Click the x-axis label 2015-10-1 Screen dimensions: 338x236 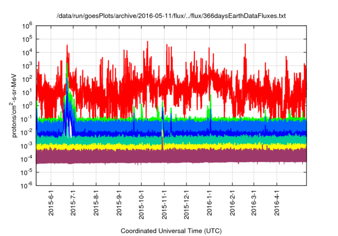[141, 204]
